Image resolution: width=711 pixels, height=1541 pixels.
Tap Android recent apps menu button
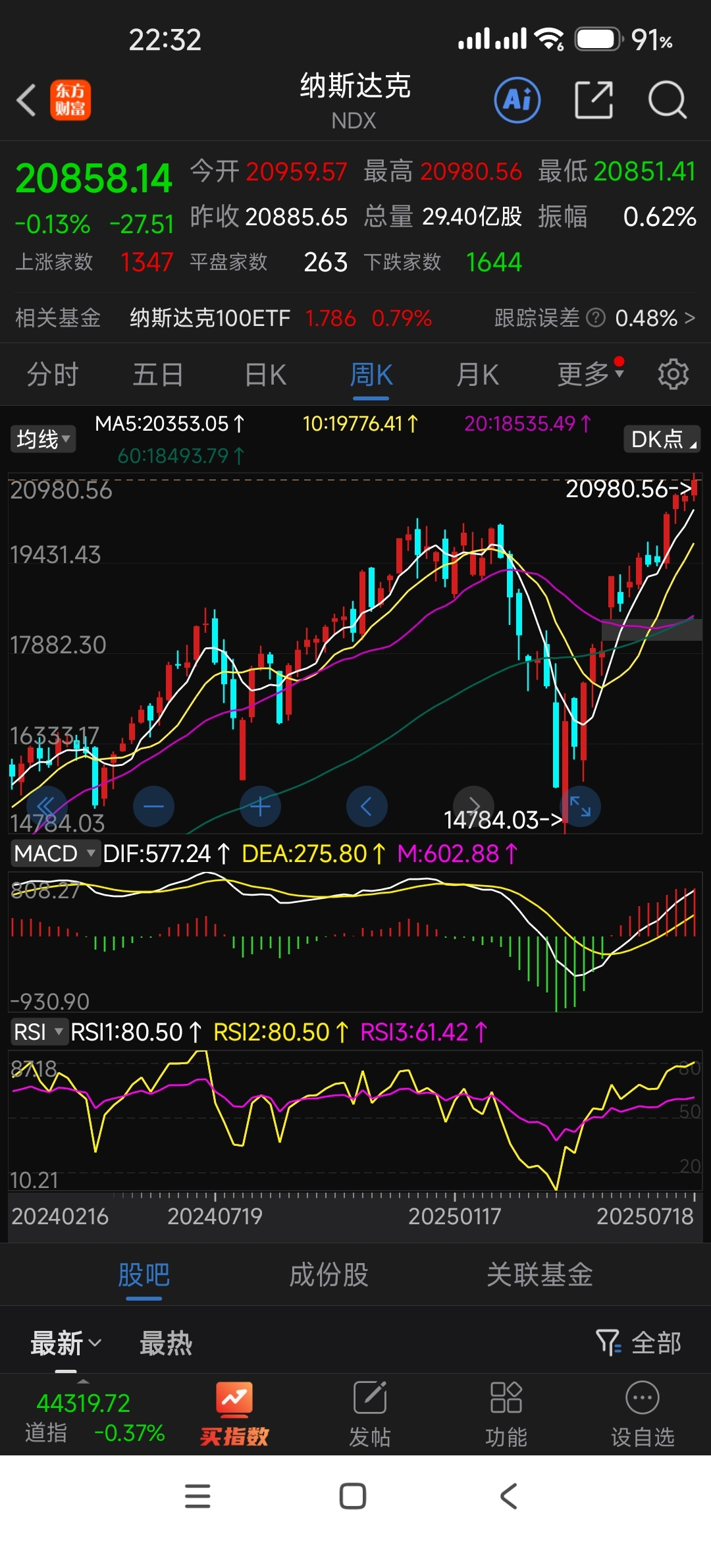pyautogui.click(x=197, y=1496)
